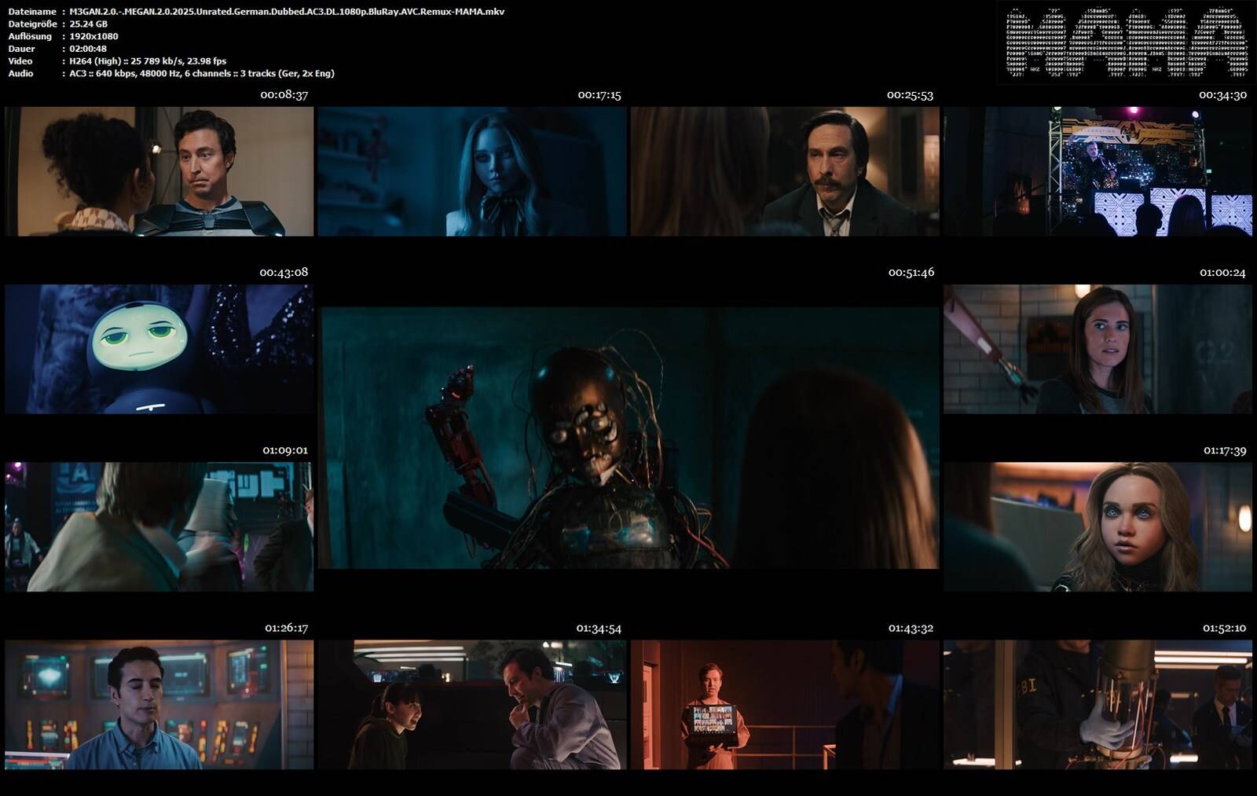
Task: Click the timestamp text 01:00:24
Action: 1222,272
